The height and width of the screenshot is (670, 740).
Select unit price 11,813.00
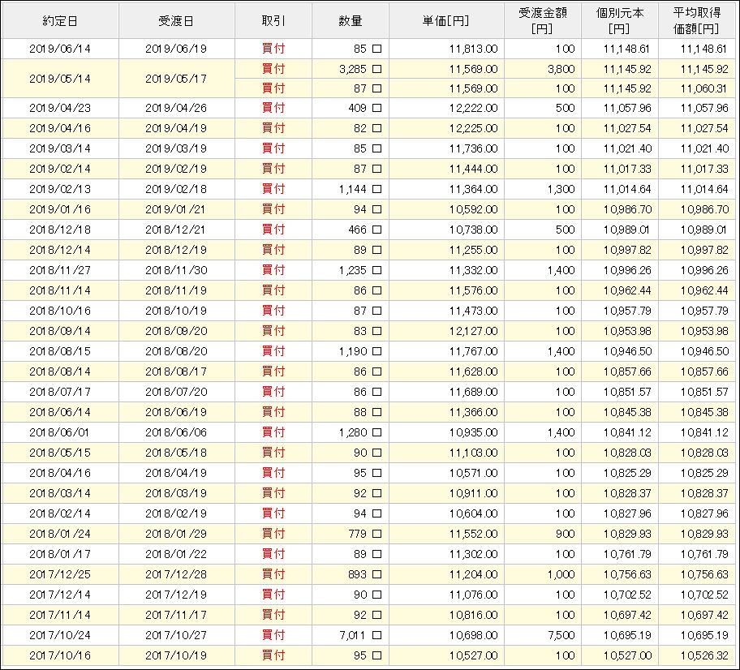point(473,49)
